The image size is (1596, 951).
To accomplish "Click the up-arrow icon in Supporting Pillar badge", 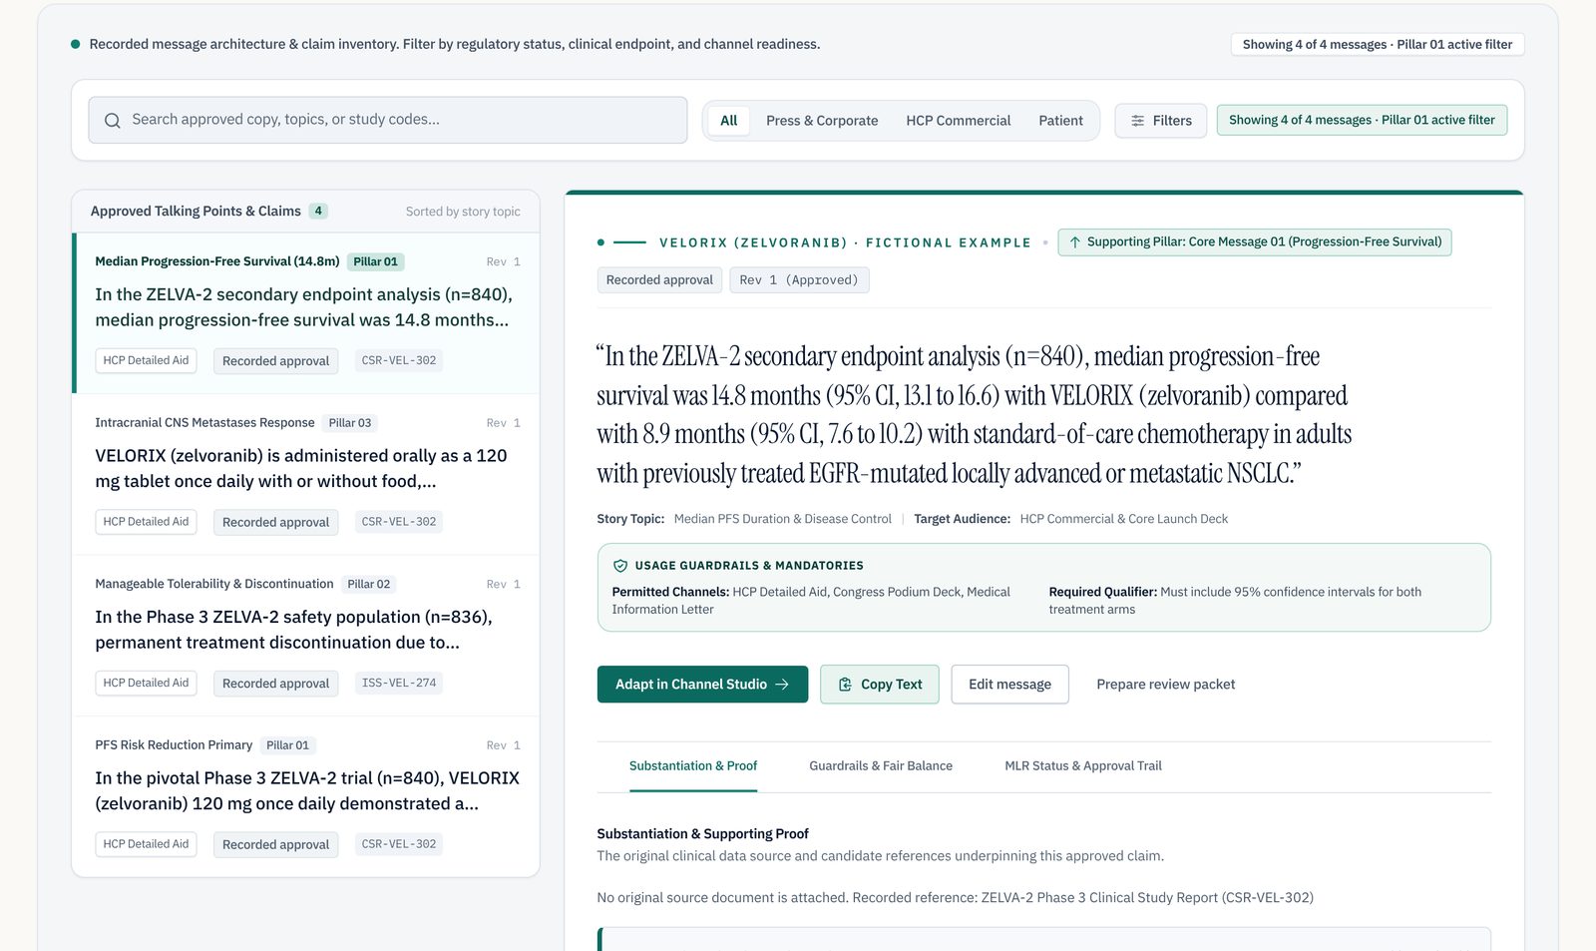I will click(1074, 242).
